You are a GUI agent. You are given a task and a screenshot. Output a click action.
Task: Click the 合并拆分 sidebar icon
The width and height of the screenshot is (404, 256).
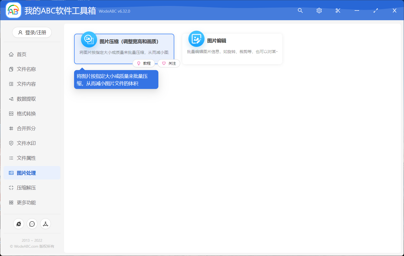pos(11,128)
